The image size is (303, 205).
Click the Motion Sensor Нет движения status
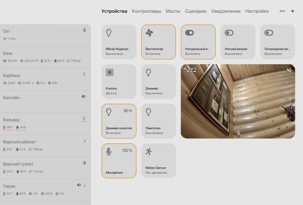pyautogui.click(x=156, y=173)
